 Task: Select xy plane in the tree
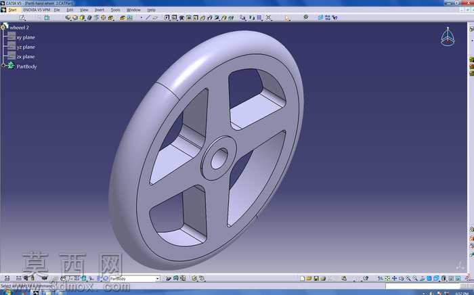coord(26,37)
